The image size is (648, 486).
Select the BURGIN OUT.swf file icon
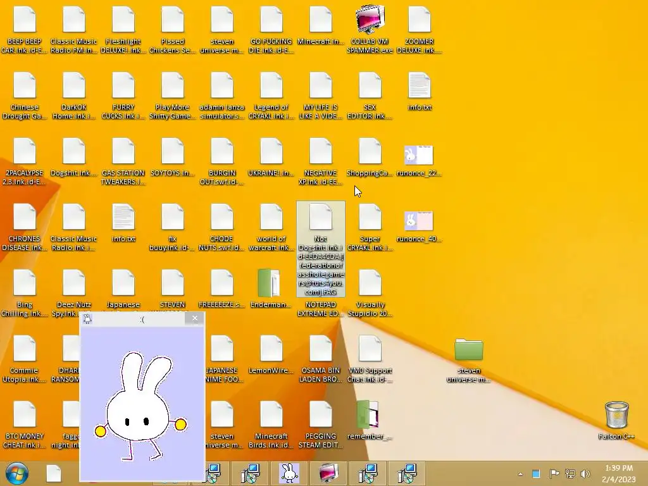[x=222, y=161]
